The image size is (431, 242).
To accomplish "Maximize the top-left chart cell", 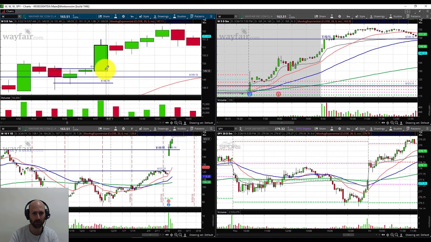I will coord(204,22).
